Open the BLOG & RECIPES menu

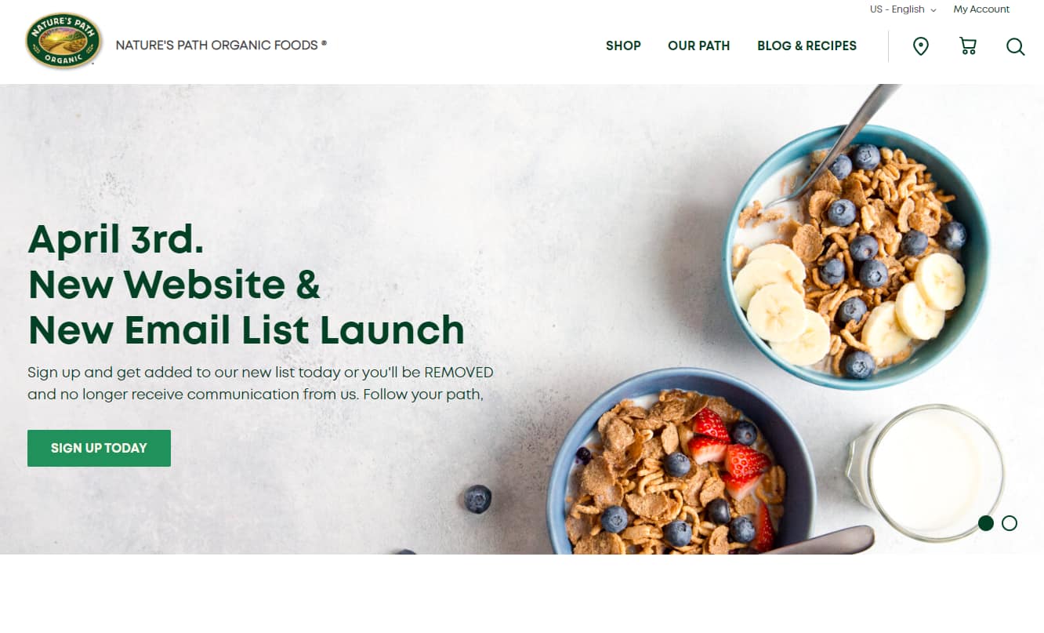click(807, 45)
